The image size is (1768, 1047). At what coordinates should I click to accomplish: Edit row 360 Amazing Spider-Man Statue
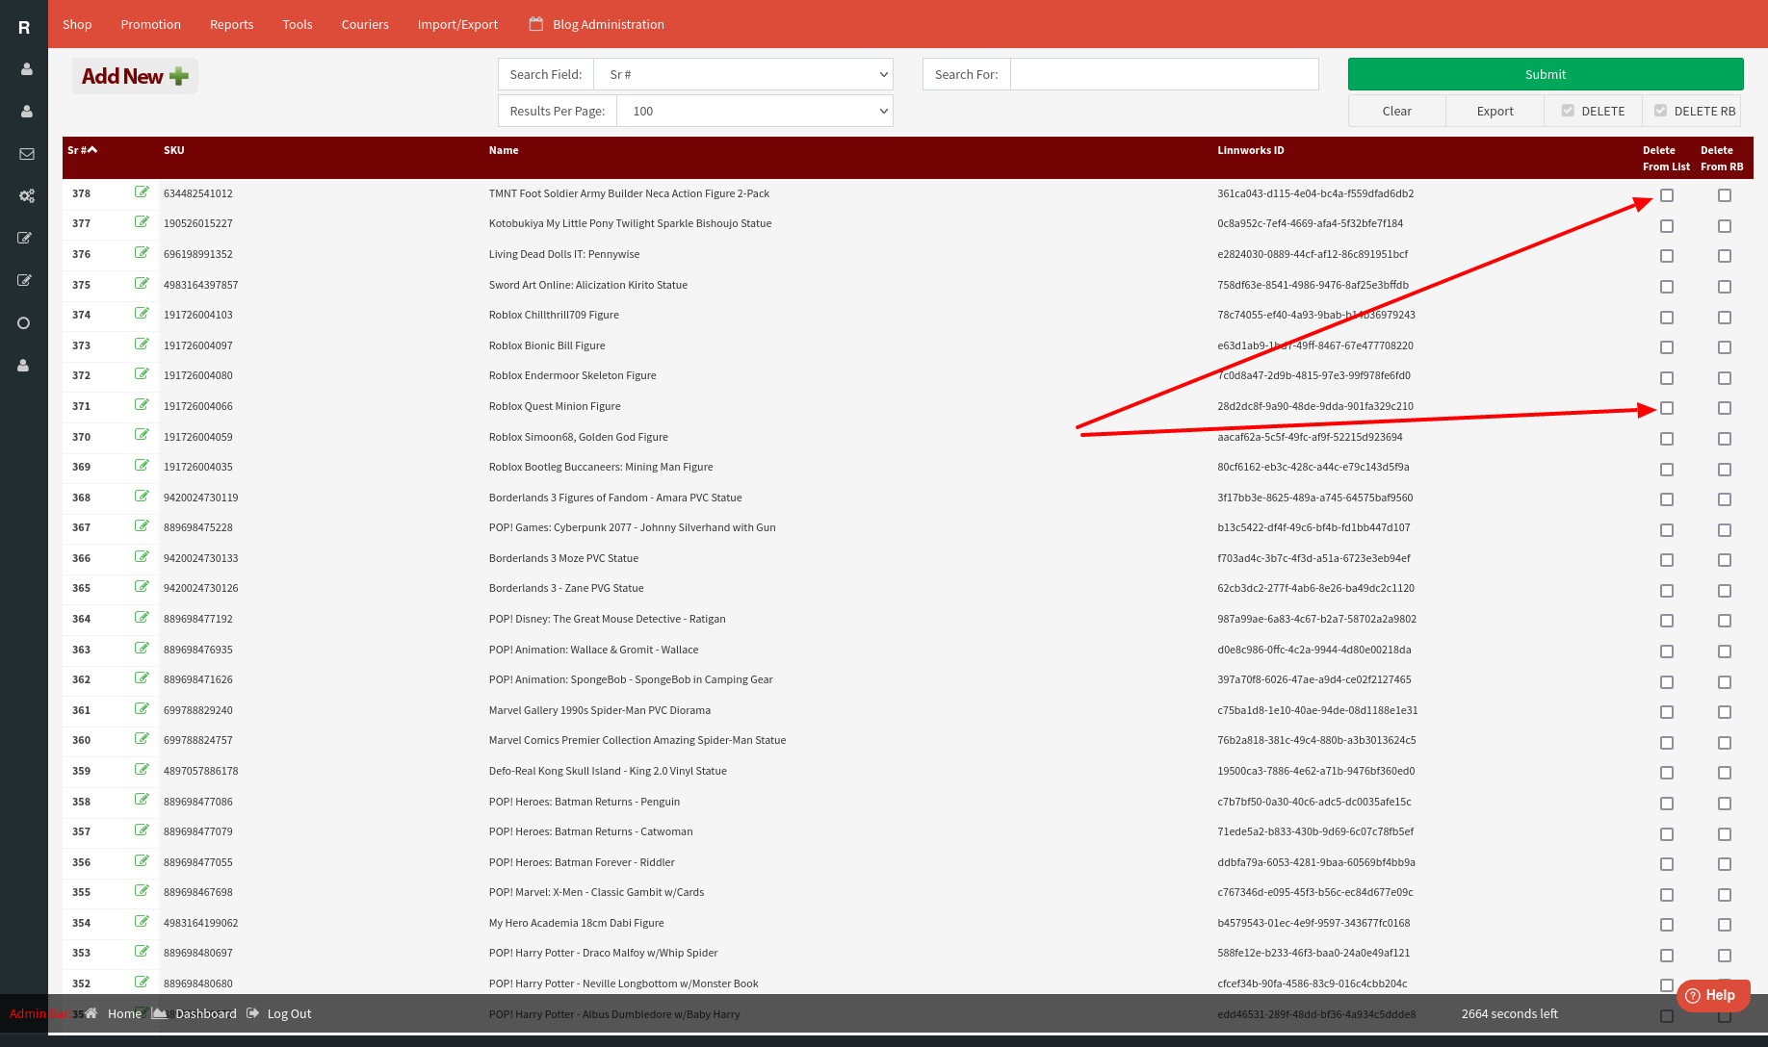[142, 738]
